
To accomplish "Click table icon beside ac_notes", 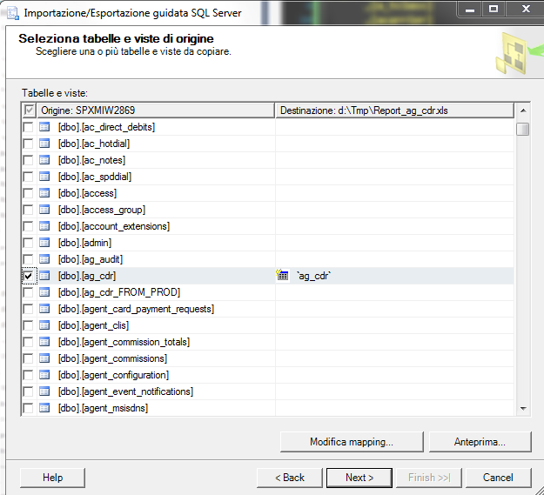I will [x=44, y=160].
